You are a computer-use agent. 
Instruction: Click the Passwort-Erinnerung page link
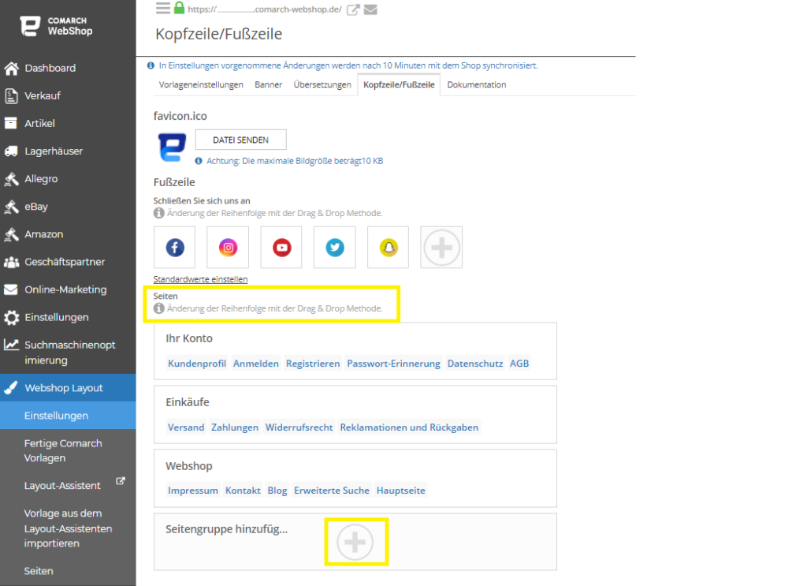394,364
